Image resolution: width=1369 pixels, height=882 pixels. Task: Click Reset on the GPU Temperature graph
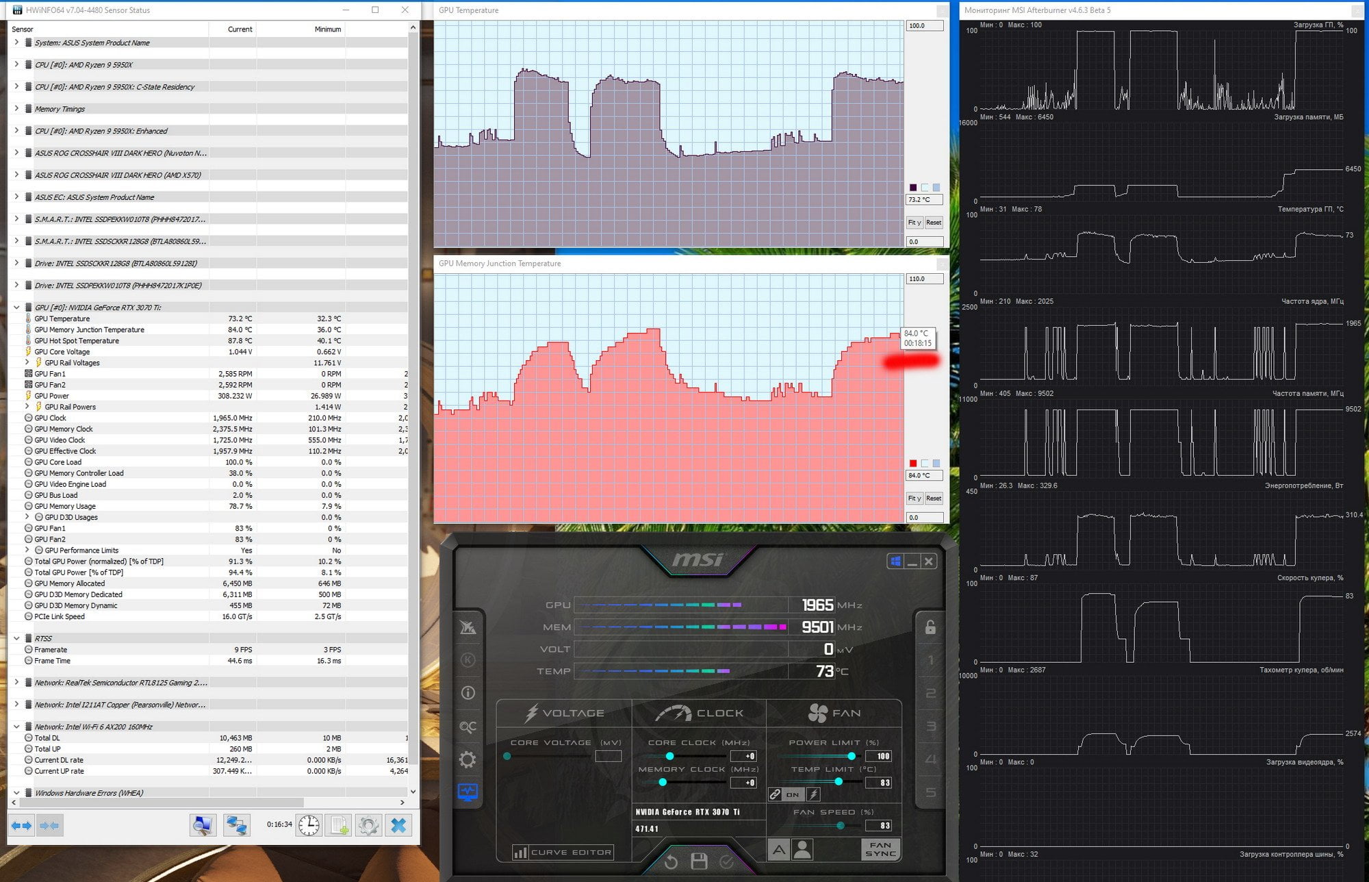(934, 223)
